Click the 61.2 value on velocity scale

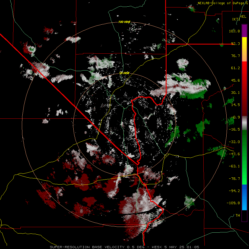(x=235, y=68)
